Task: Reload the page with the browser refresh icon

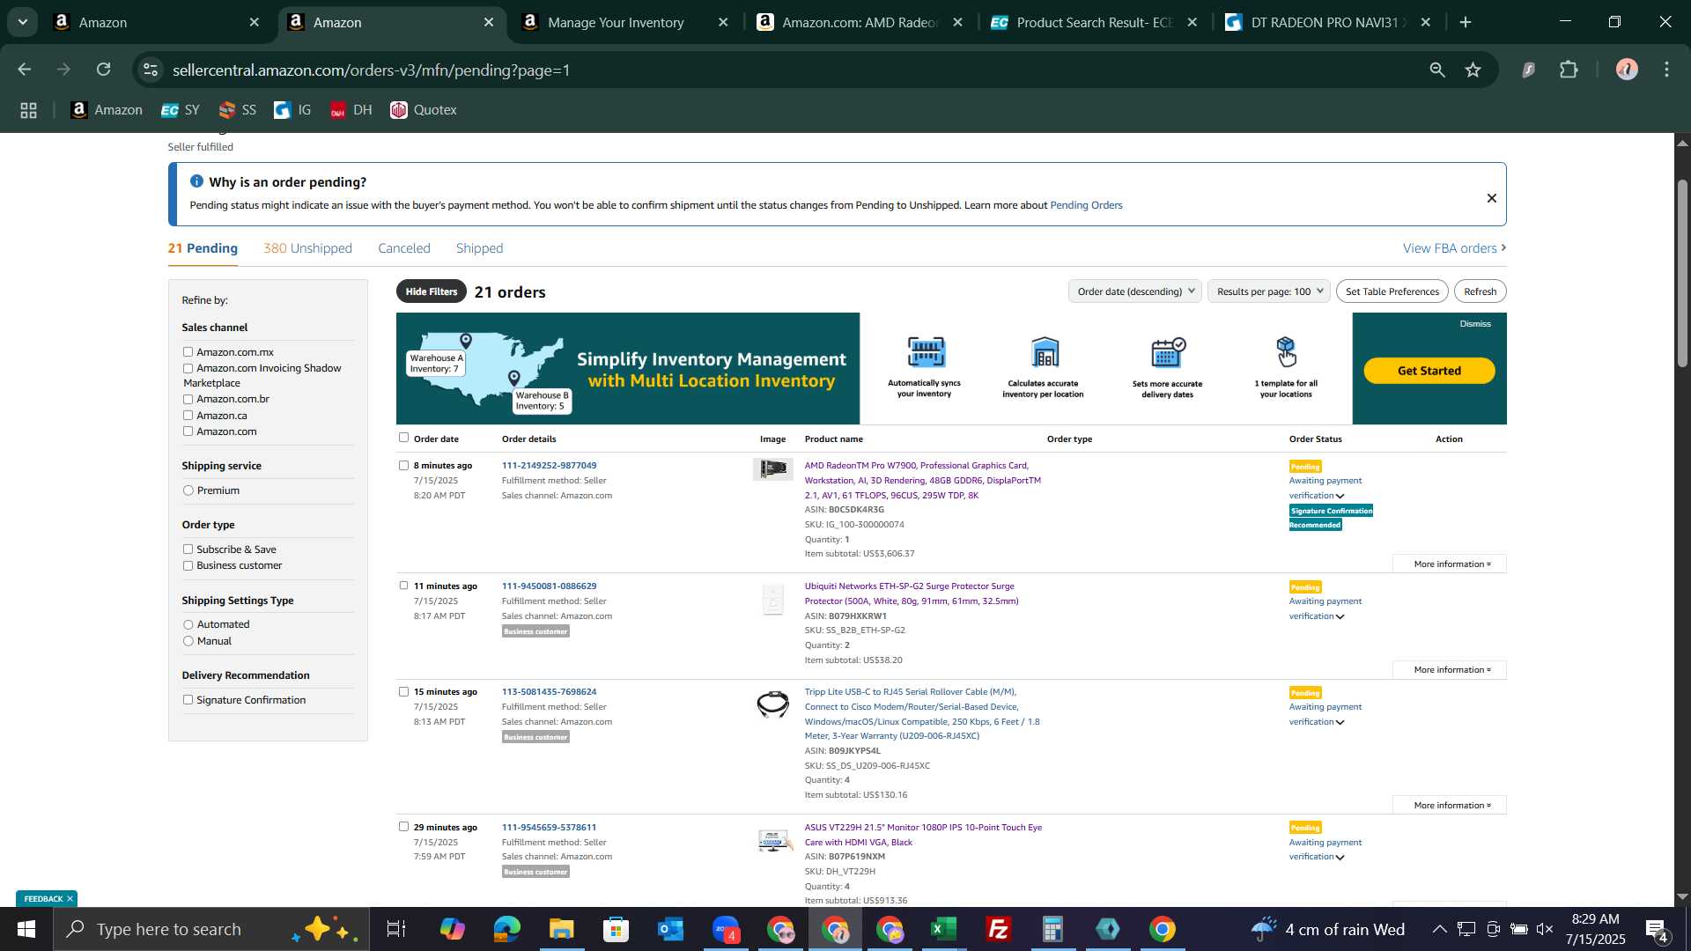Action: tap(104, 70)
